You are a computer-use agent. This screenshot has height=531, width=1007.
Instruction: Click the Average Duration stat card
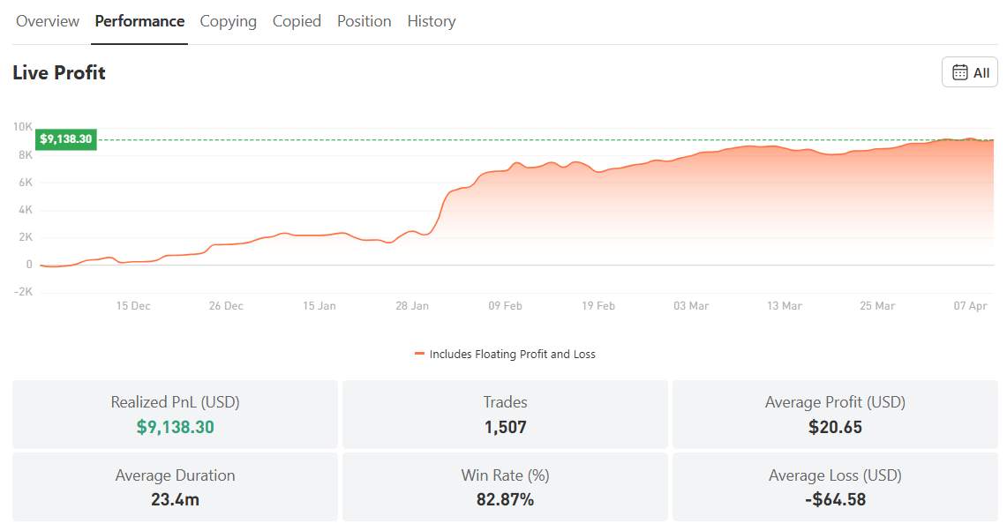174,486
